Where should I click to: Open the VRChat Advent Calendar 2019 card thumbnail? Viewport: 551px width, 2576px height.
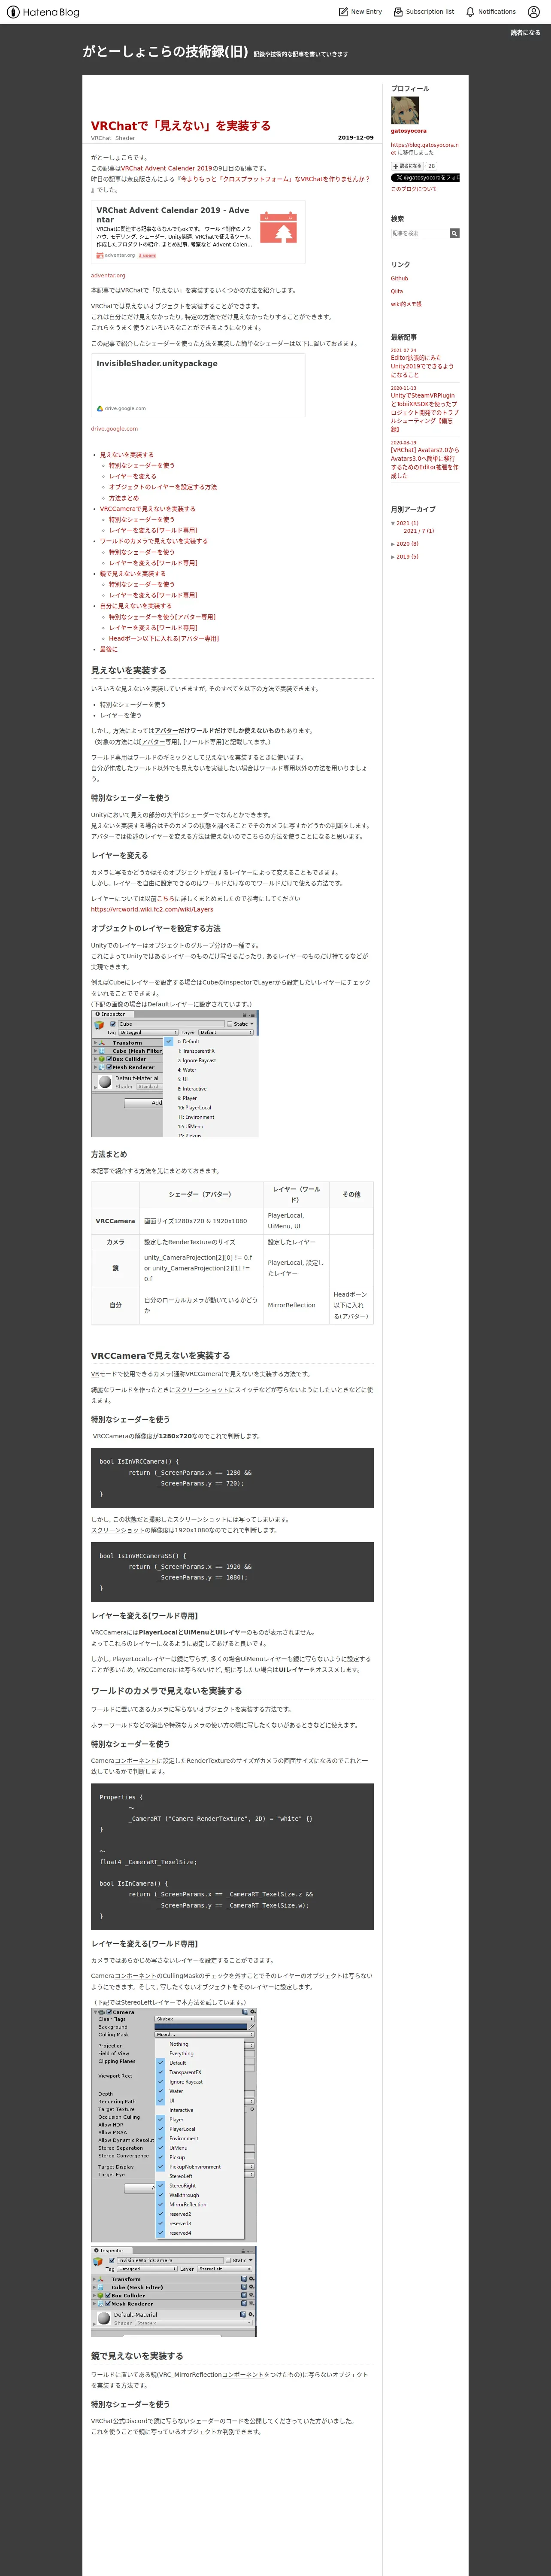coord(278,228)
